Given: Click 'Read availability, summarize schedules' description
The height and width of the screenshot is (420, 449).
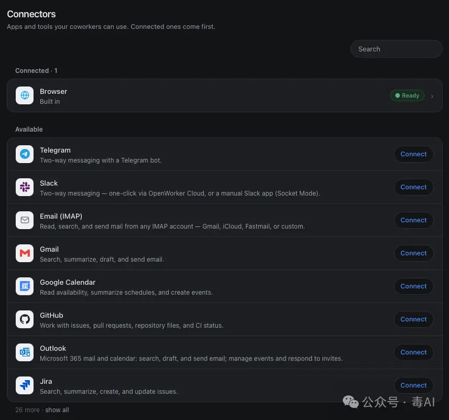Looking at the screenshot, I should coord(126,293).
